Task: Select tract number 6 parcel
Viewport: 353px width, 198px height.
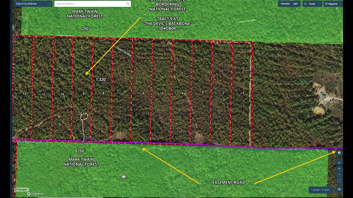Action: [143, 93]
